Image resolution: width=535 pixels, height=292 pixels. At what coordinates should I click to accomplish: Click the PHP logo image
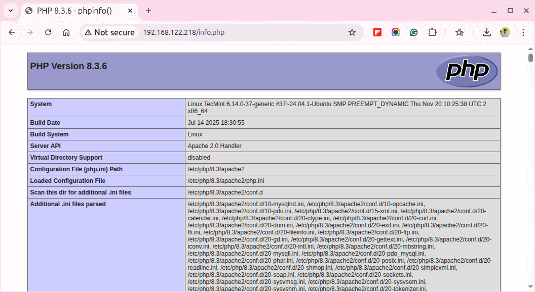(x=466, y=71)
